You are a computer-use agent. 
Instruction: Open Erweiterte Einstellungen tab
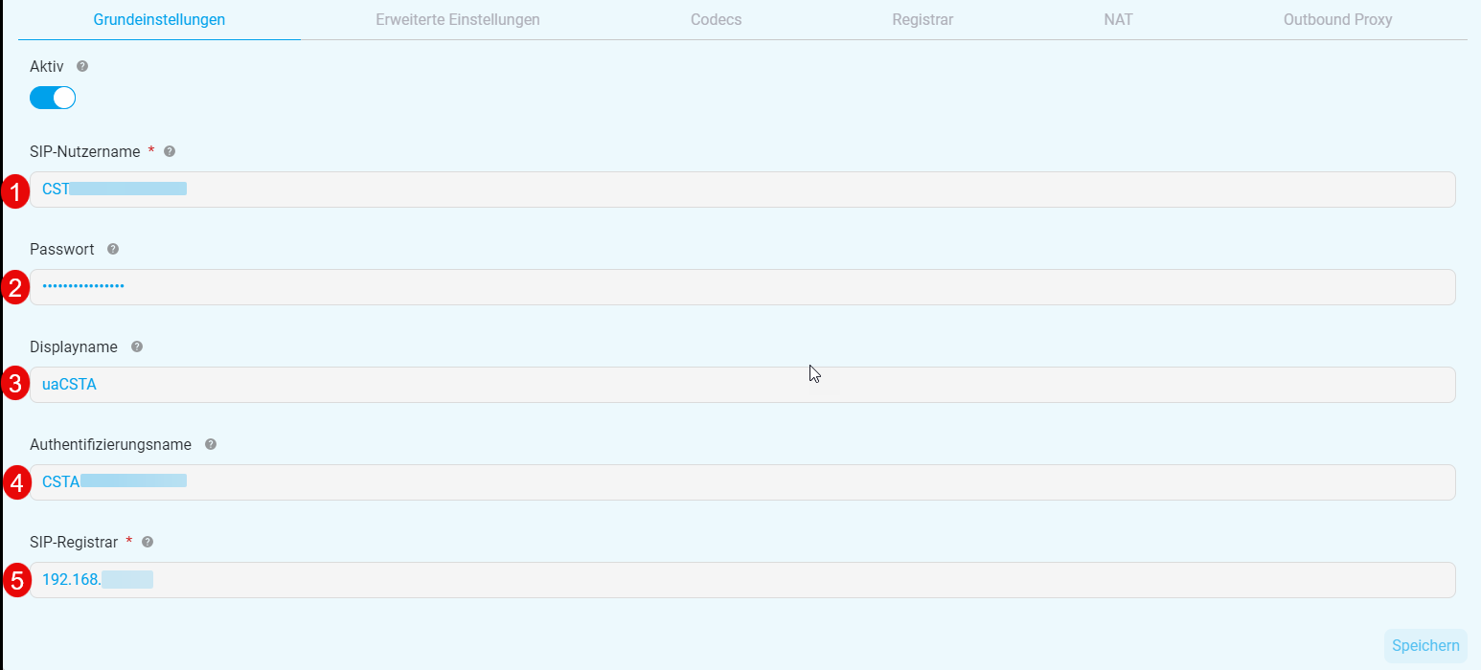tap(458, 19)
